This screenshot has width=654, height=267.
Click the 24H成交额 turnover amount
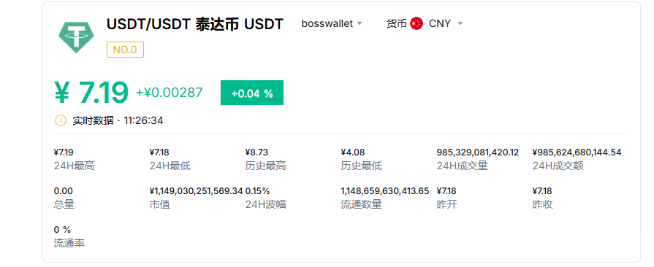point(577,152)
